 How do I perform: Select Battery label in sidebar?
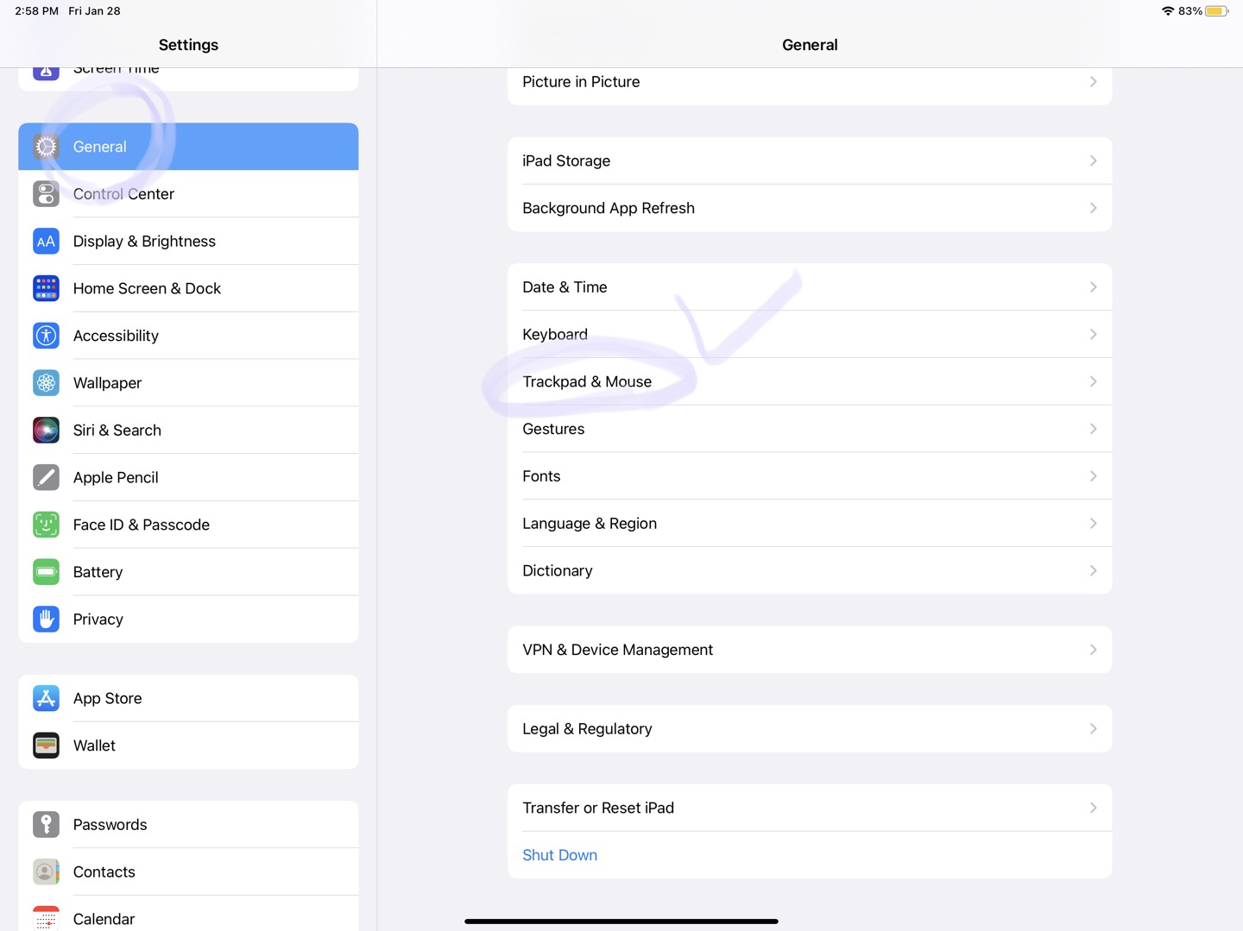(98, 572)
